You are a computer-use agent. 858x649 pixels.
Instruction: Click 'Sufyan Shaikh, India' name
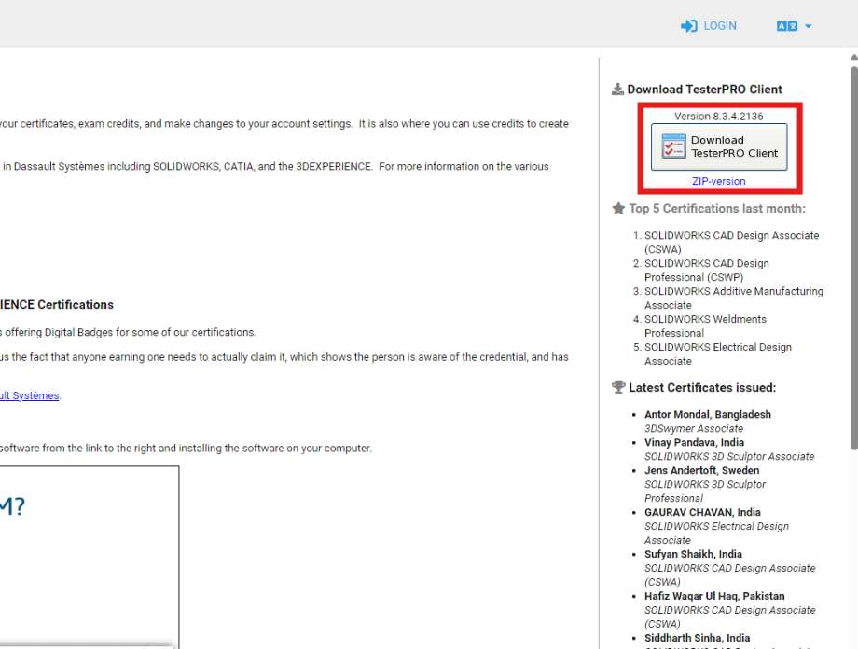click(693, 554)
